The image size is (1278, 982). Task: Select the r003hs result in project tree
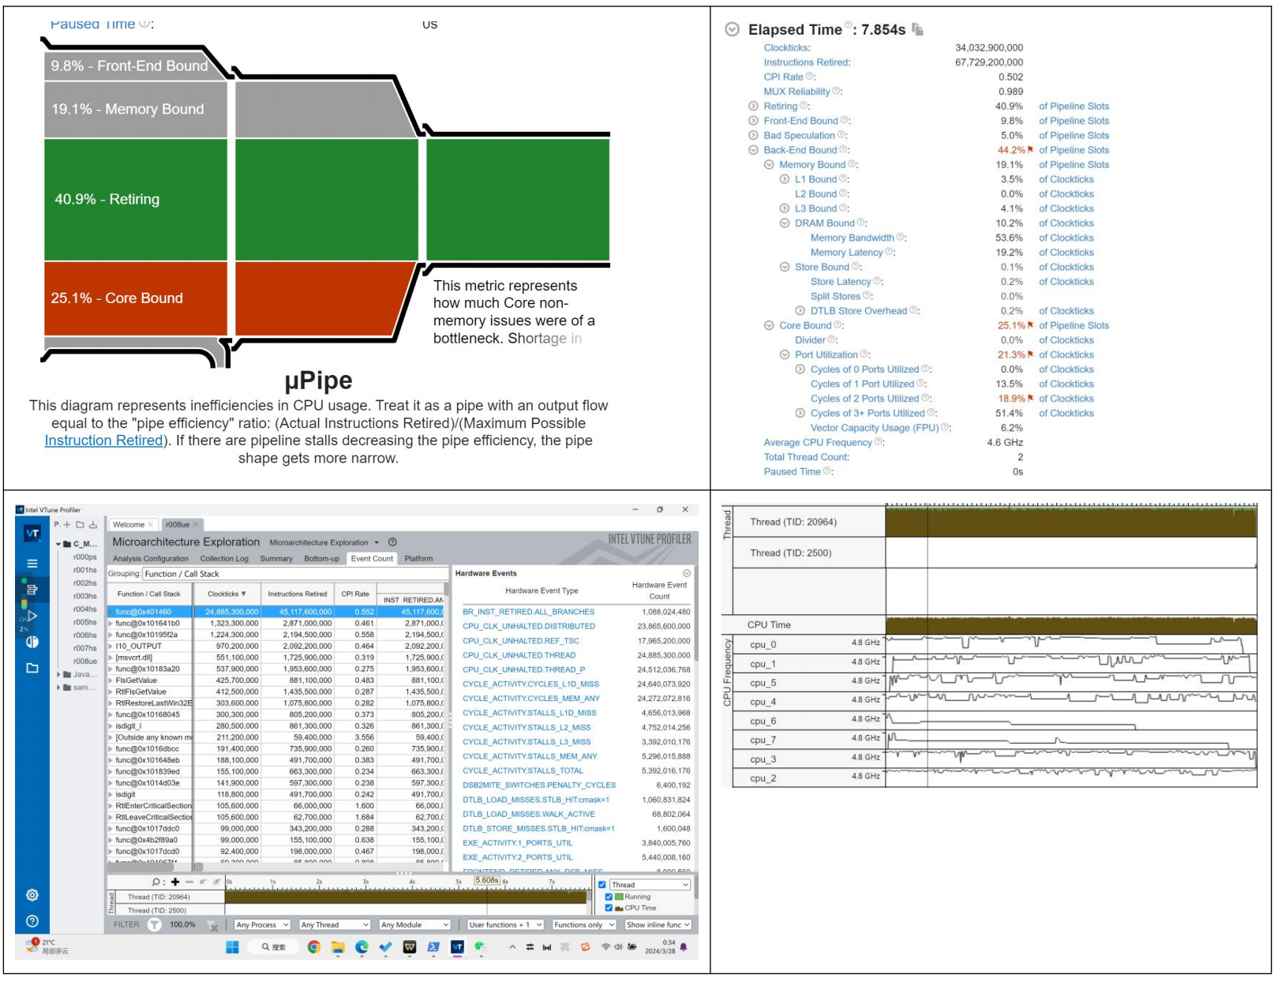point(85,596)
